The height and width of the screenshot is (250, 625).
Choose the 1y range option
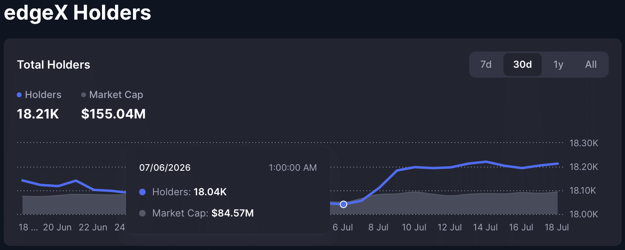coord(559,65)
